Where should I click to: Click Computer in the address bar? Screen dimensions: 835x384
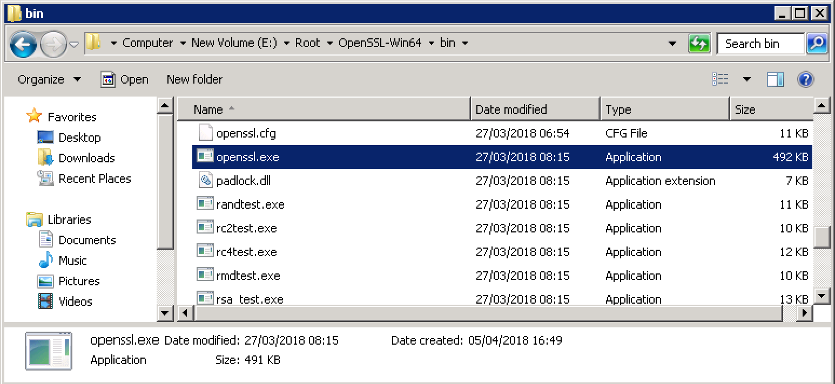tap(147, 43)
